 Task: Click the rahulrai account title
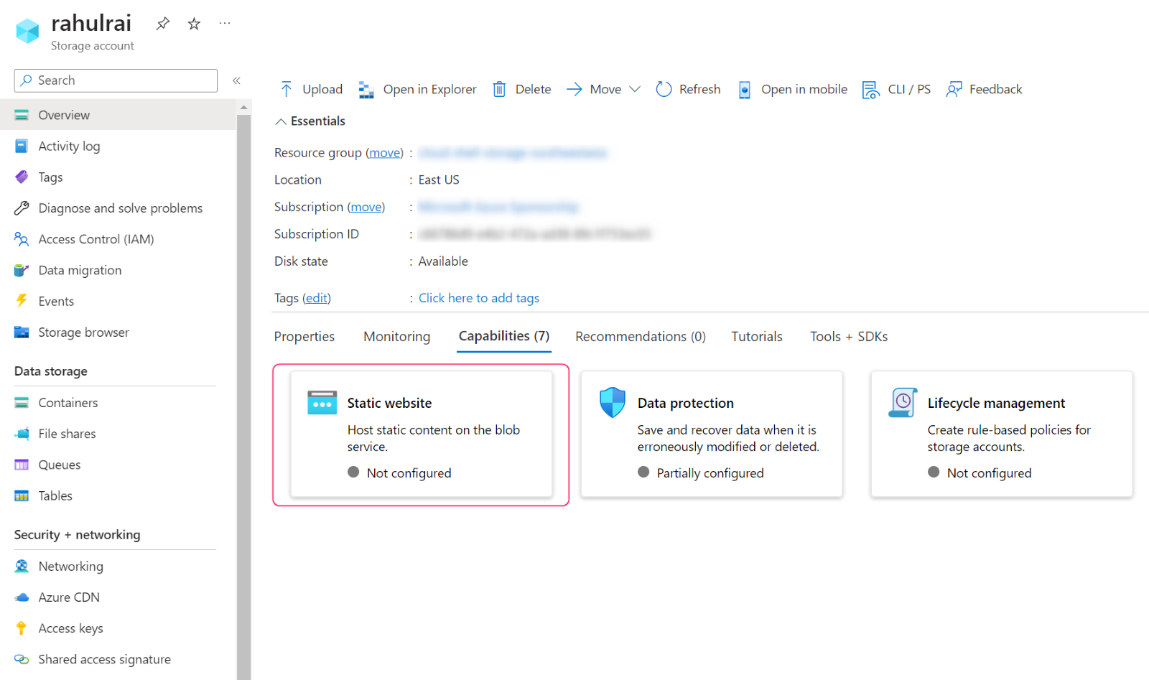click(91, 23)
